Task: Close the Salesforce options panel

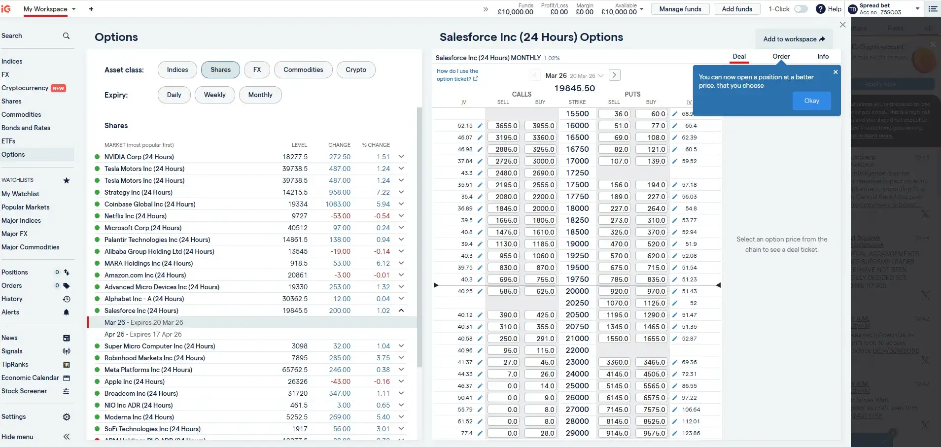Action: pyautogui.click(x=842, y=25)
